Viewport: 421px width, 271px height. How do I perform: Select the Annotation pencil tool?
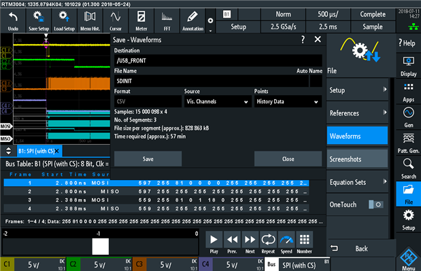pos(192,20)
